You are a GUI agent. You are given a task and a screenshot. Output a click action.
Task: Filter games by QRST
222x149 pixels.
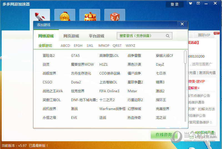pos(117,45)
